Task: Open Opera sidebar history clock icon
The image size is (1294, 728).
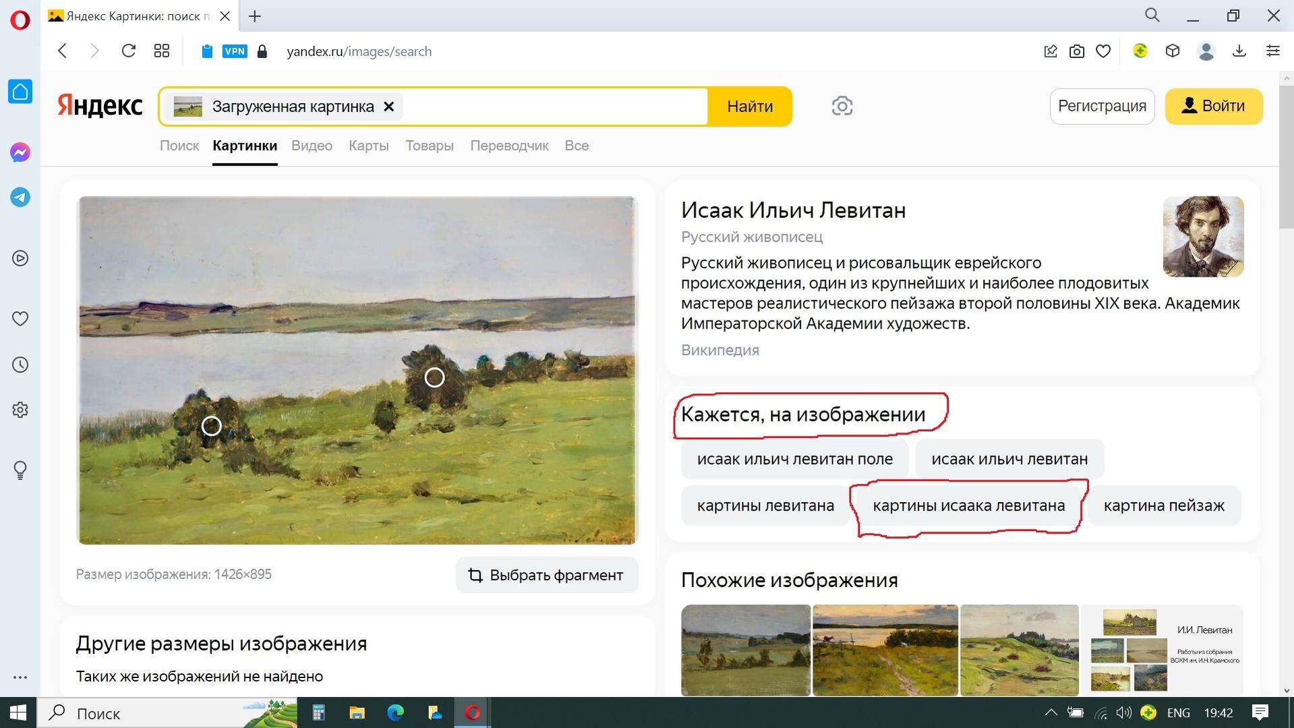Action: 20,365
